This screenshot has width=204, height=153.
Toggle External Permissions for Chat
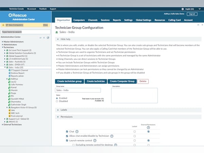[149, 132]
